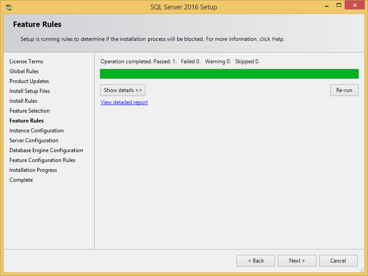Click the window resize grip corner
The width and height of the screenshot is (368, 276).
[362, 270]
